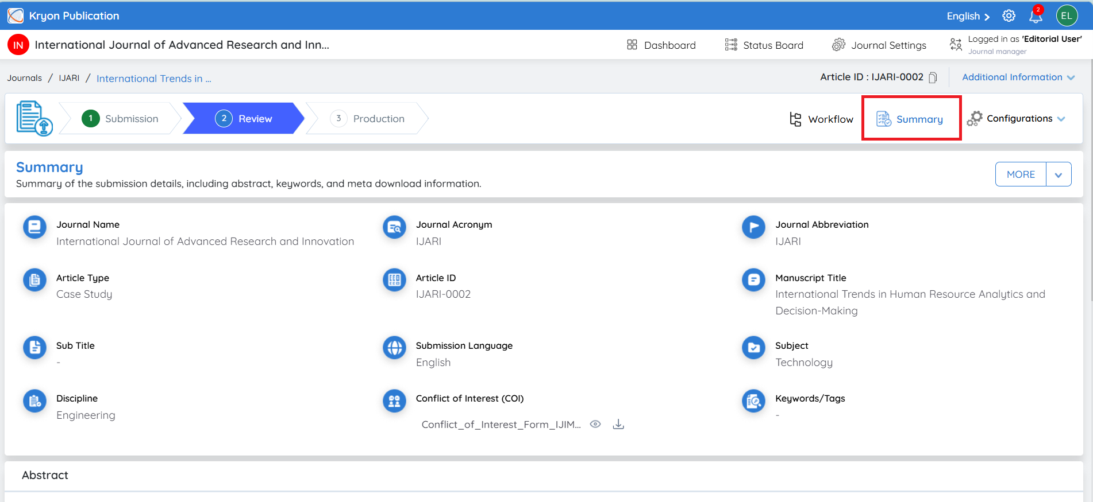Open Journal Settings
The image size is (1093, 502).
(x=879, y=45)
